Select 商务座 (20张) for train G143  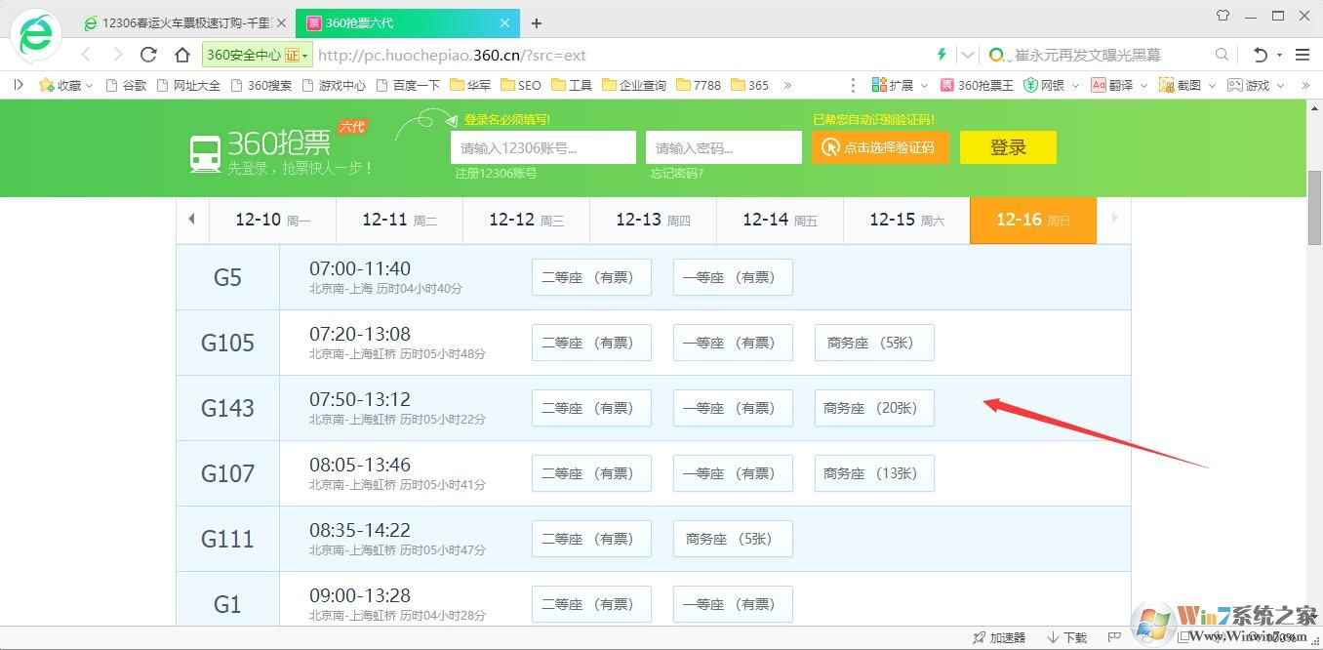pyautogui.click(x=873, y=408)
